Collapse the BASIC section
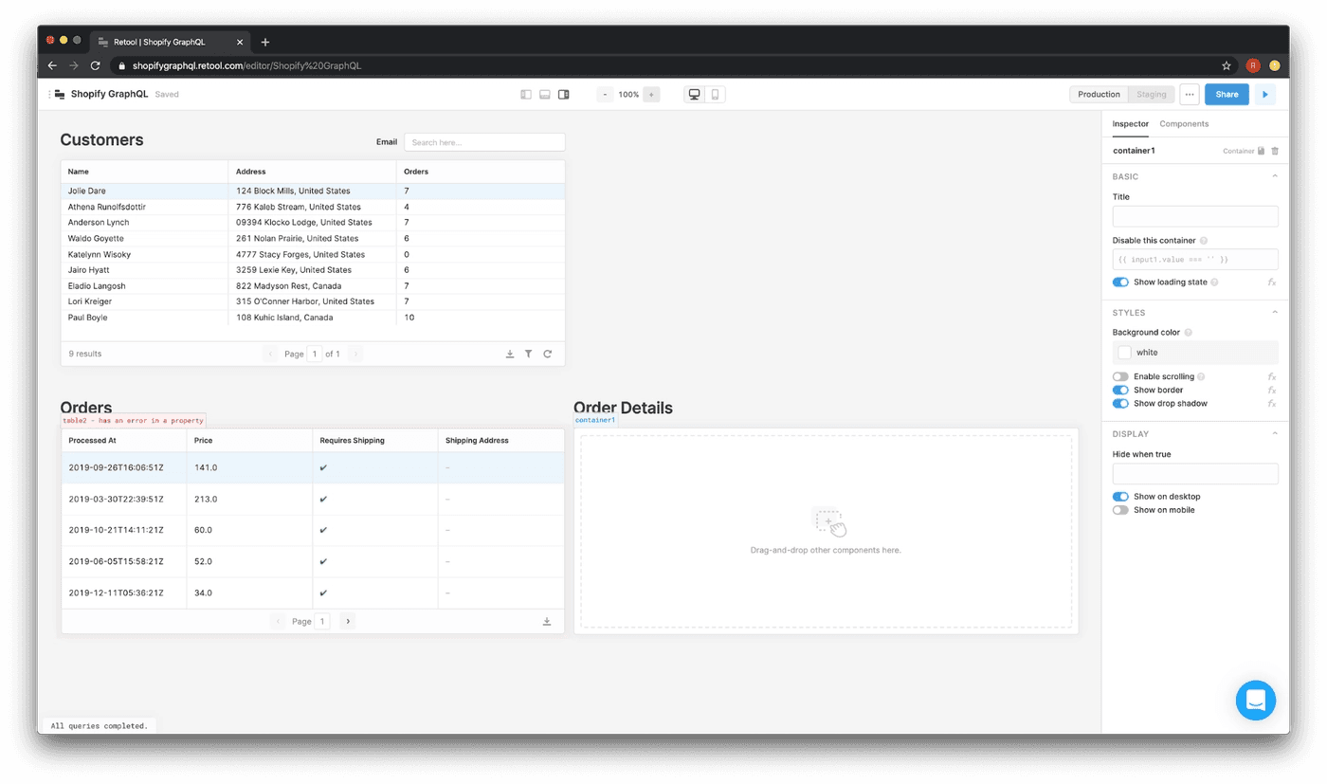This screenshot has width=1327, height=784. [1274, 176]
